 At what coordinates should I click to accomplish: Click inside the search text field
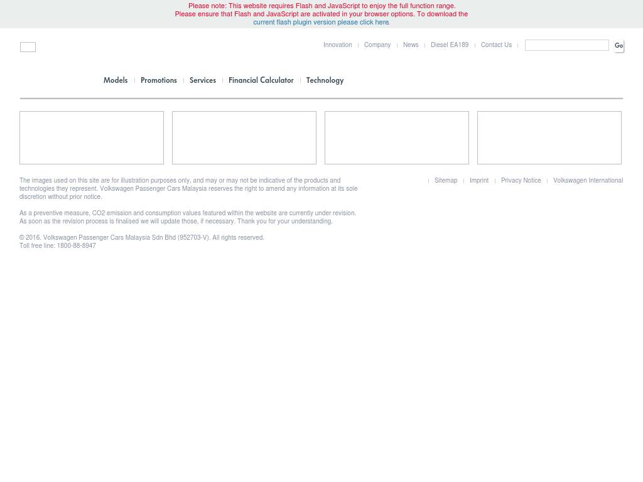coord(566,45)
